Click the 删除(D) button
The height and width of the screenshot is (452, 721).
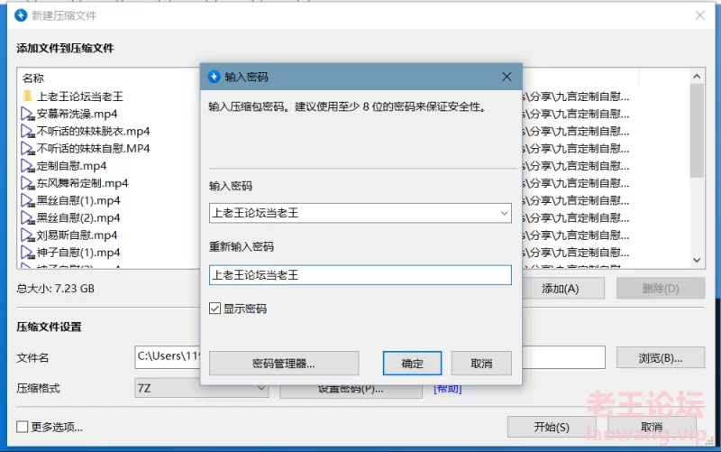tap(661, 289)
